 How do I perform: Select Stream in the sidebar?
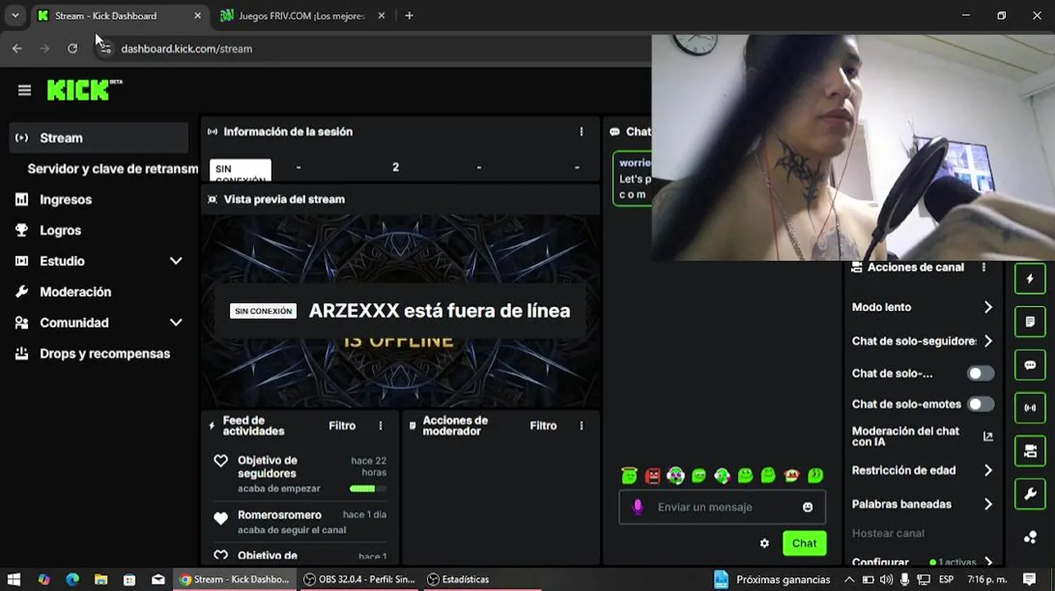coord(99,138)
